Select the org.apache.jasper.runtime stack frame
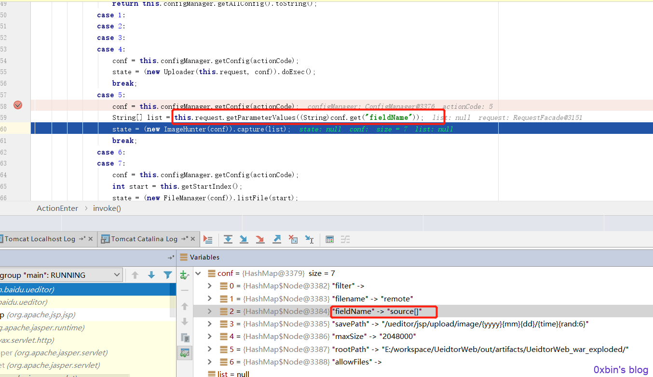Viewport: 653px width, 377px height. [x=88, y=327]
